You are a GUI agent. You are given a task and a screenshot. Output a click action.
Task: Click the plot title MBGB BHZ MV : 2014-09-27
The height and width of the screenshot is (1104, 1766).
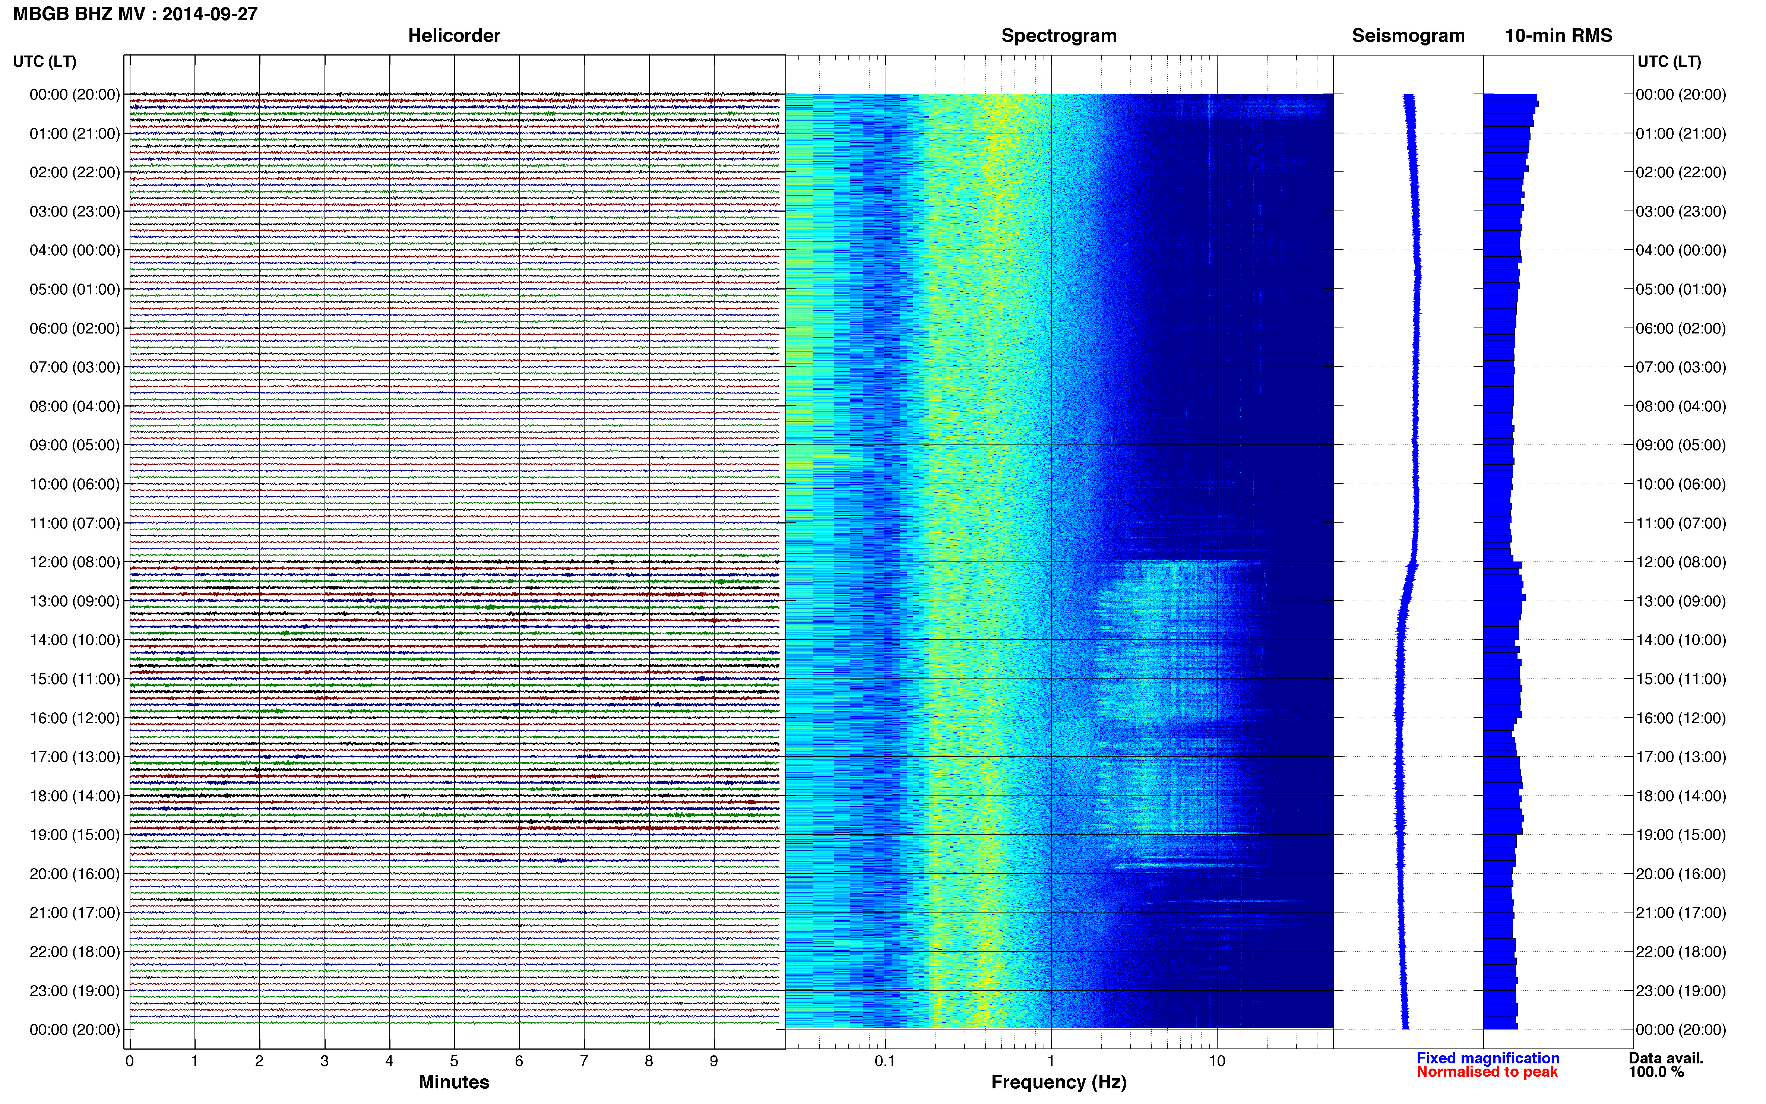point(136,14)
